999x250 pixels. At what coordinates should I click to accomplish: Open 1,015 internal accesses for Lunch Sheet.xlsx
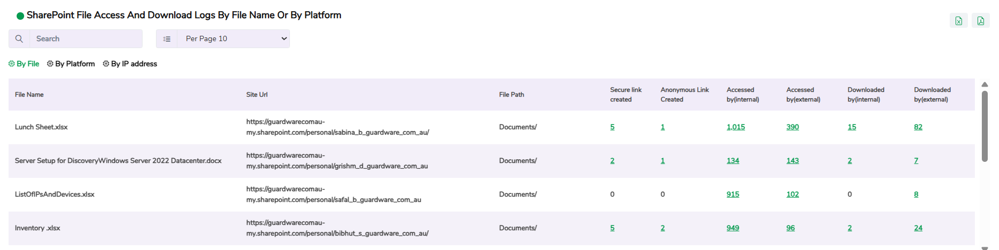click(735, 127)
